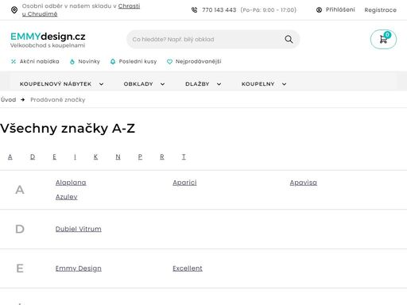Open the Koupelny menu
The height and width of the screenshot is (305, 407).
tap(264, 84)
